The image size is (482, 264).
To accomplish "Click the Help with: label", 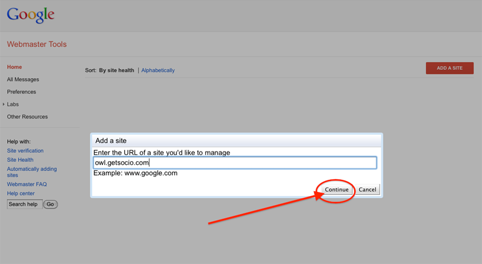I will (x=19, y=141).
